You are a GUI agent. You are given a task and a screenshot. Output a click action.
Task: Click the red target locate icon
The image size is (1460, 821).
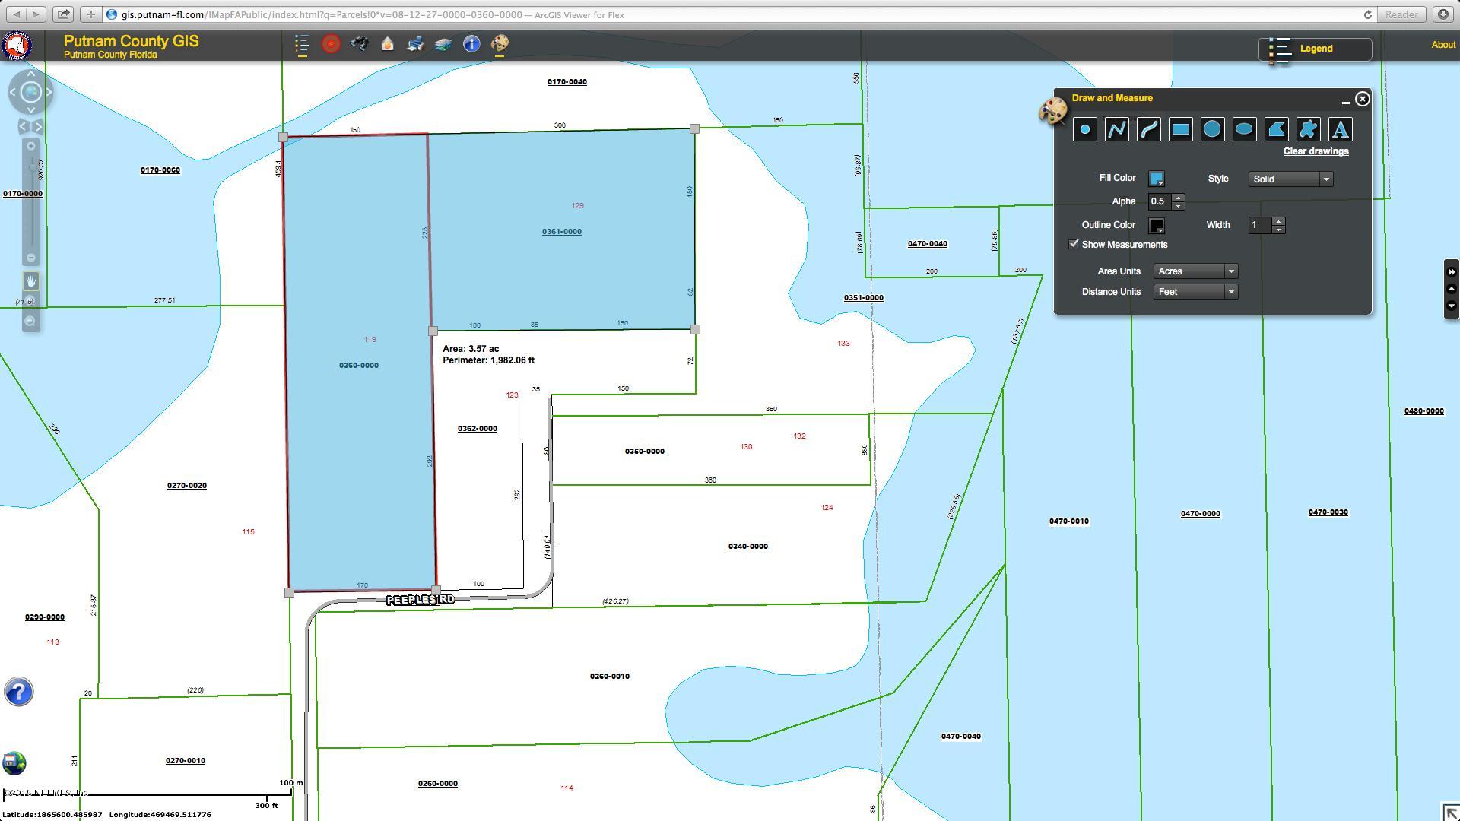tap(331, 44)
